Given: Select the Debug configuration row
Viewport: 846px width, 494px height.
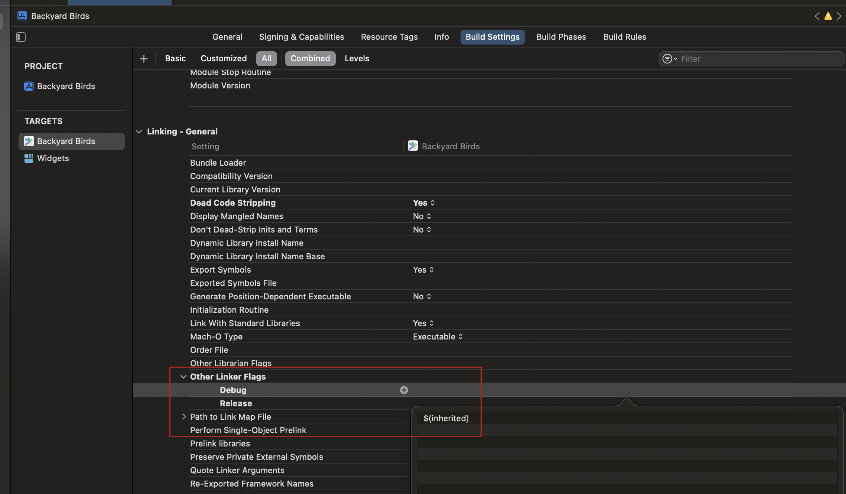Looking at the screenshot, I should click(x=489, y=390).
